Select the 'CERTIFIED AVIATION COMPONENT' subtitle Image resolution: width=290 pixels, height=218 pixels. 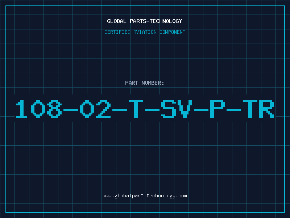pyautogui.click(x=145, y=32)
